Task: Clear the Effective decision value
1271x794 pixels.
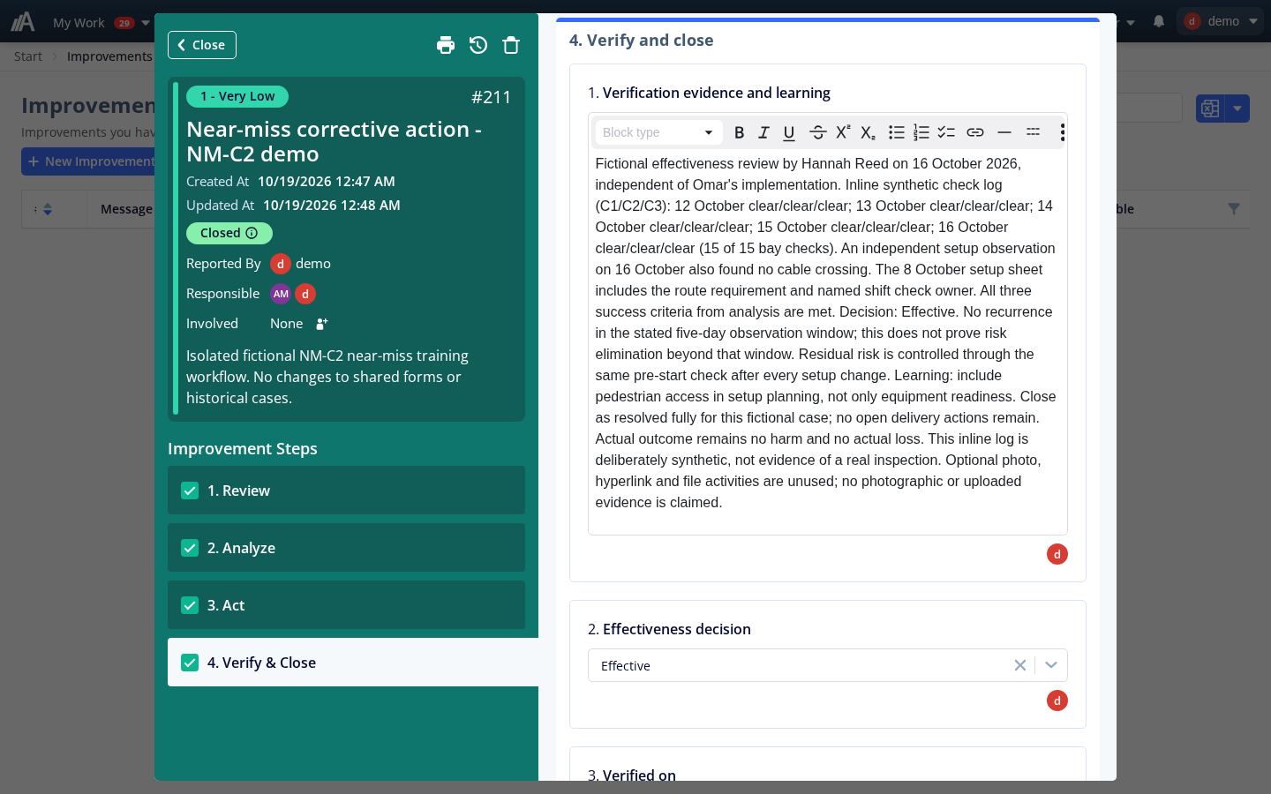Action: click(x=1020, y=665)
